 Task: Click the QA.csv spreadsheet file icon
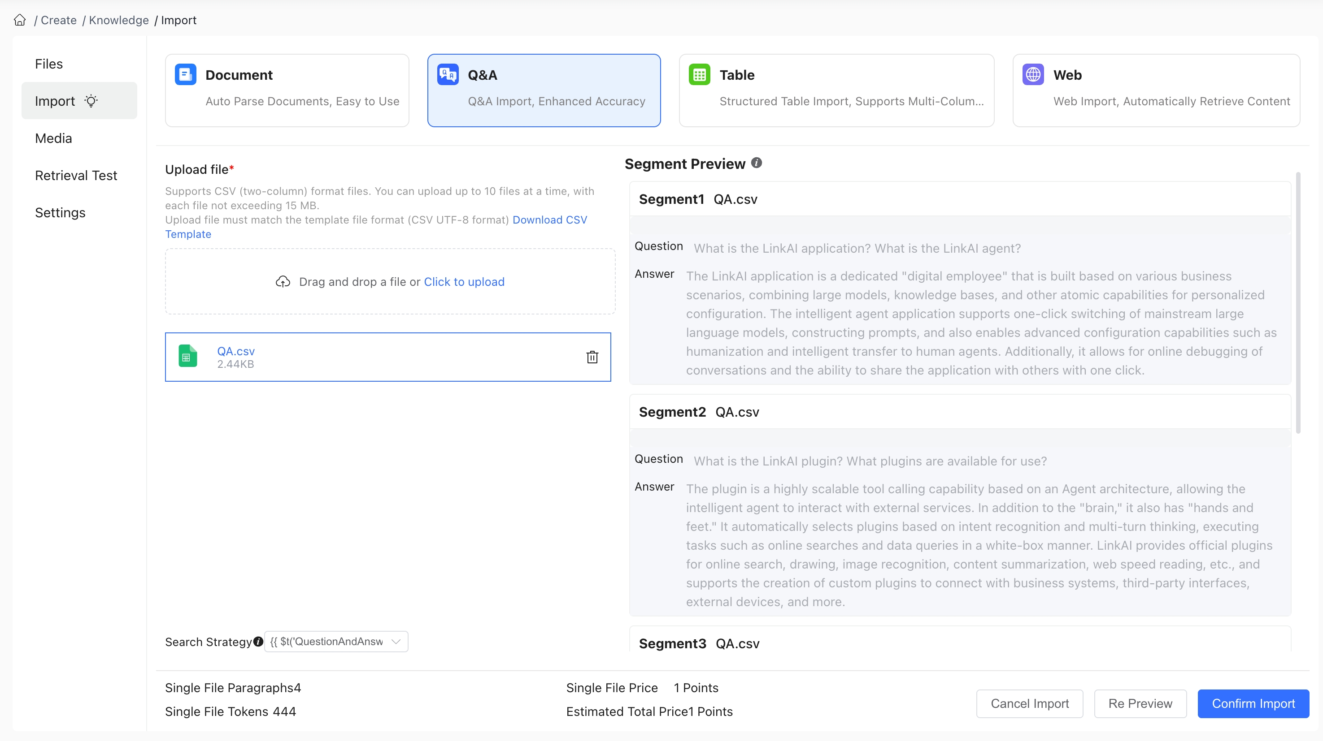[x=187, y=356]
